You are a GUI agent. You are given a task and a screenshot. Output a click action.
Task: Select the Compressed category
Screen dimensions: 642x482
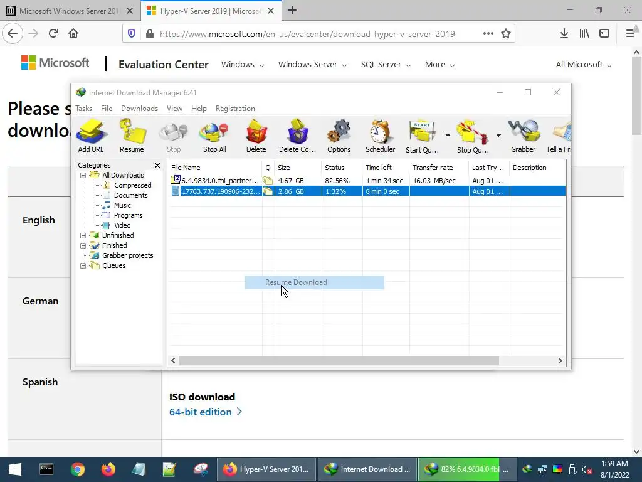(x=132, y=185)
